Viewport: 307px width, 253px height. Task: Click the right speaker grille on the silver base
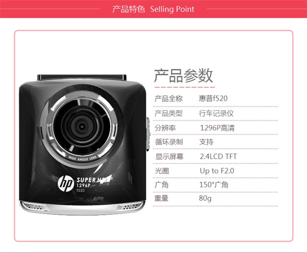click(x=130, y=206)
